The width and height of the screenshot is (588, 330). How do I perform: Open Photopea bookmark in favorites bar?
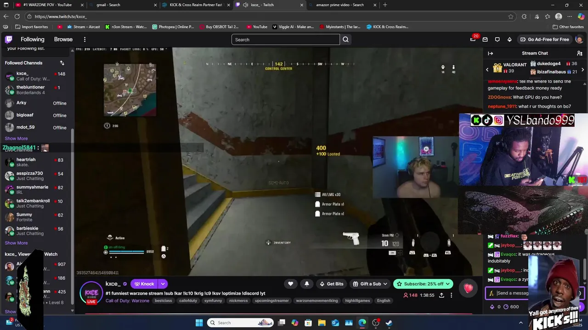[x=173, y=27]
